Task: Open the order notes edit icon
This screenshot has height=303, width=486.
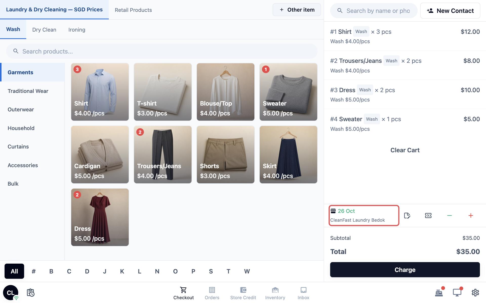Action: coord(407,216)
